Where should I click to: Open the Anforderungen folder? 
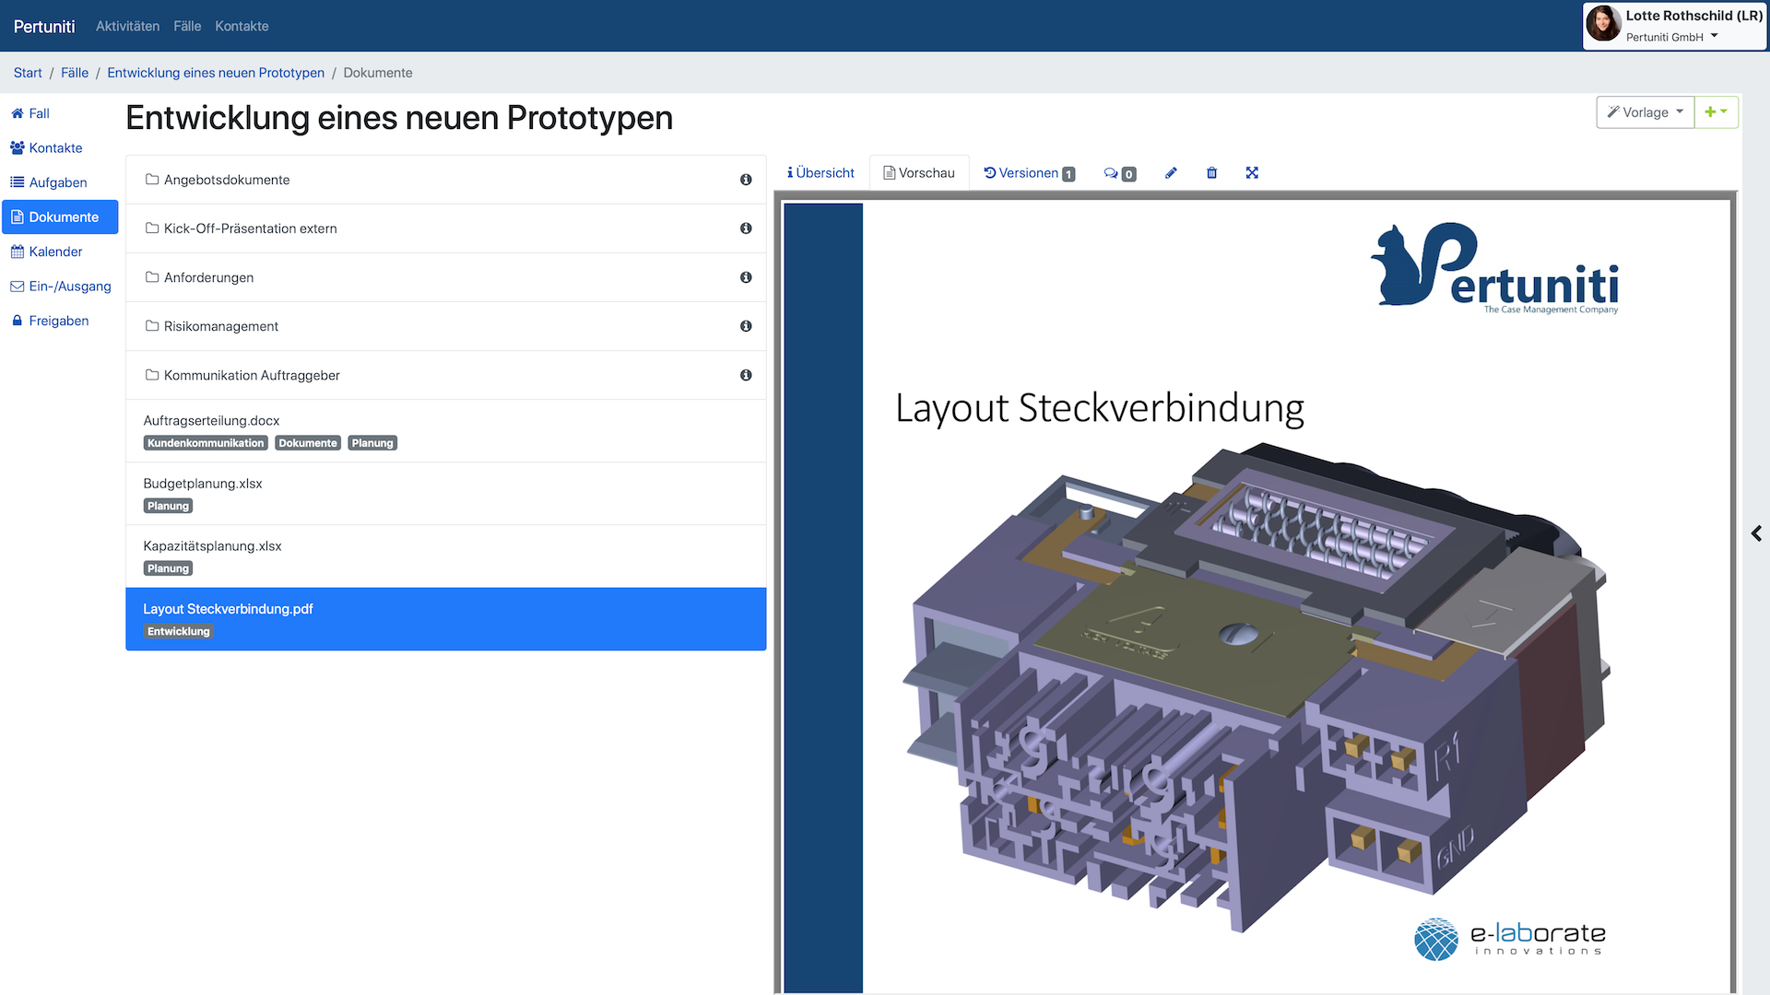click(445, 277)
